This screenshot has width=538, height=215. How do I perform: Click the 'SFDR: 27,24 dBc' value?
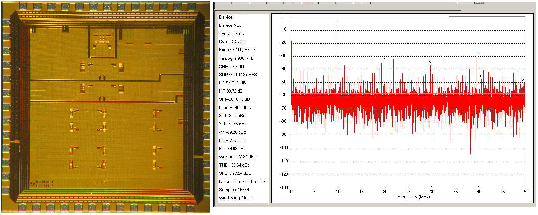[x=235, y=173]
